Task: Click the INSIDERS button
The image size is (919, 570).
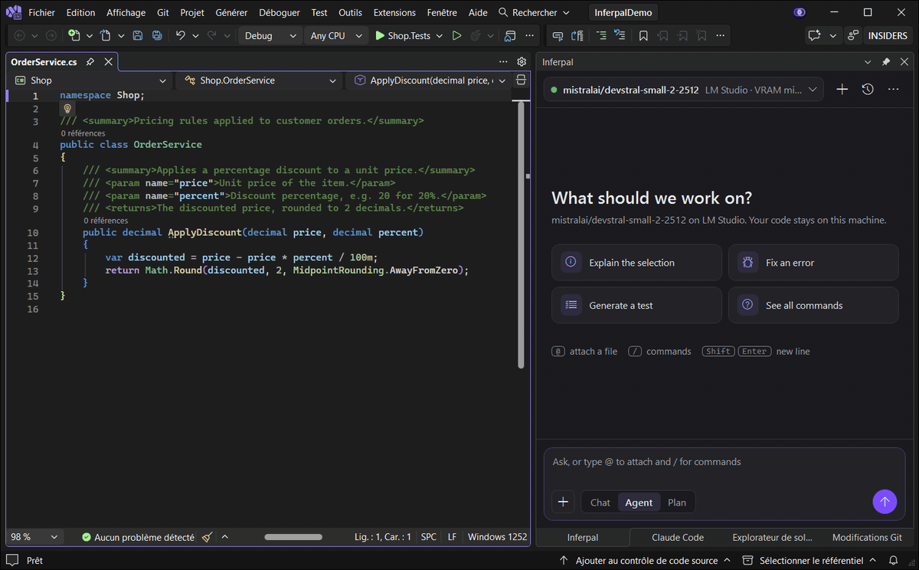Action: (x=888, y=35)
